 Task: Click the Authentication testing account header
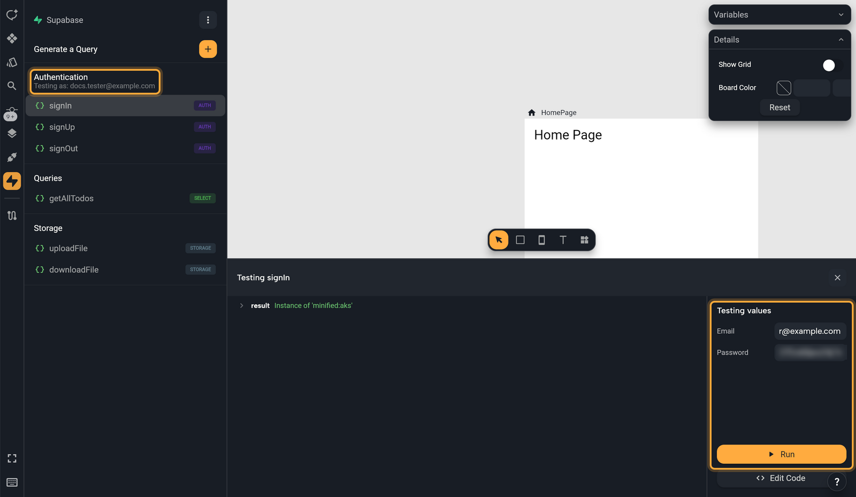pos(95,81)
